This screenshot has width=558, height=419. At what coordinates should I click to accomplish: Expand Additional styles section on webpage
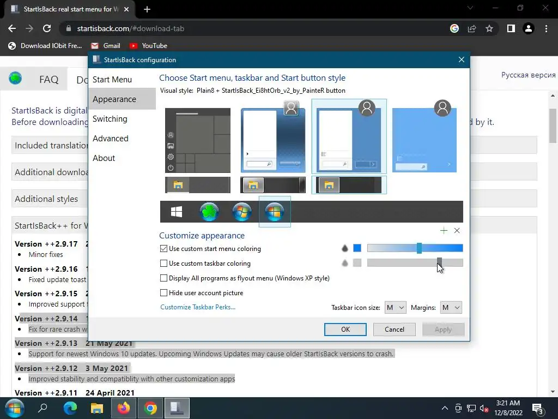pos(50,199)
